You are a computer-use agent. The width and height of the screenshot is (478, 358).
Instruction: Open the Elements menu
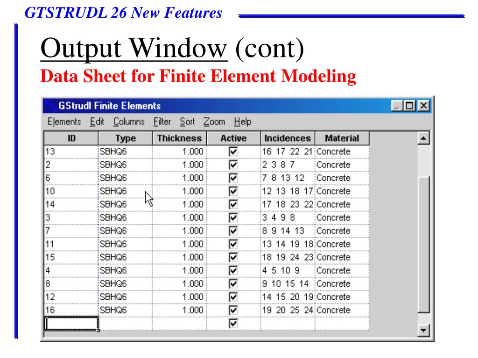[64, 122]
